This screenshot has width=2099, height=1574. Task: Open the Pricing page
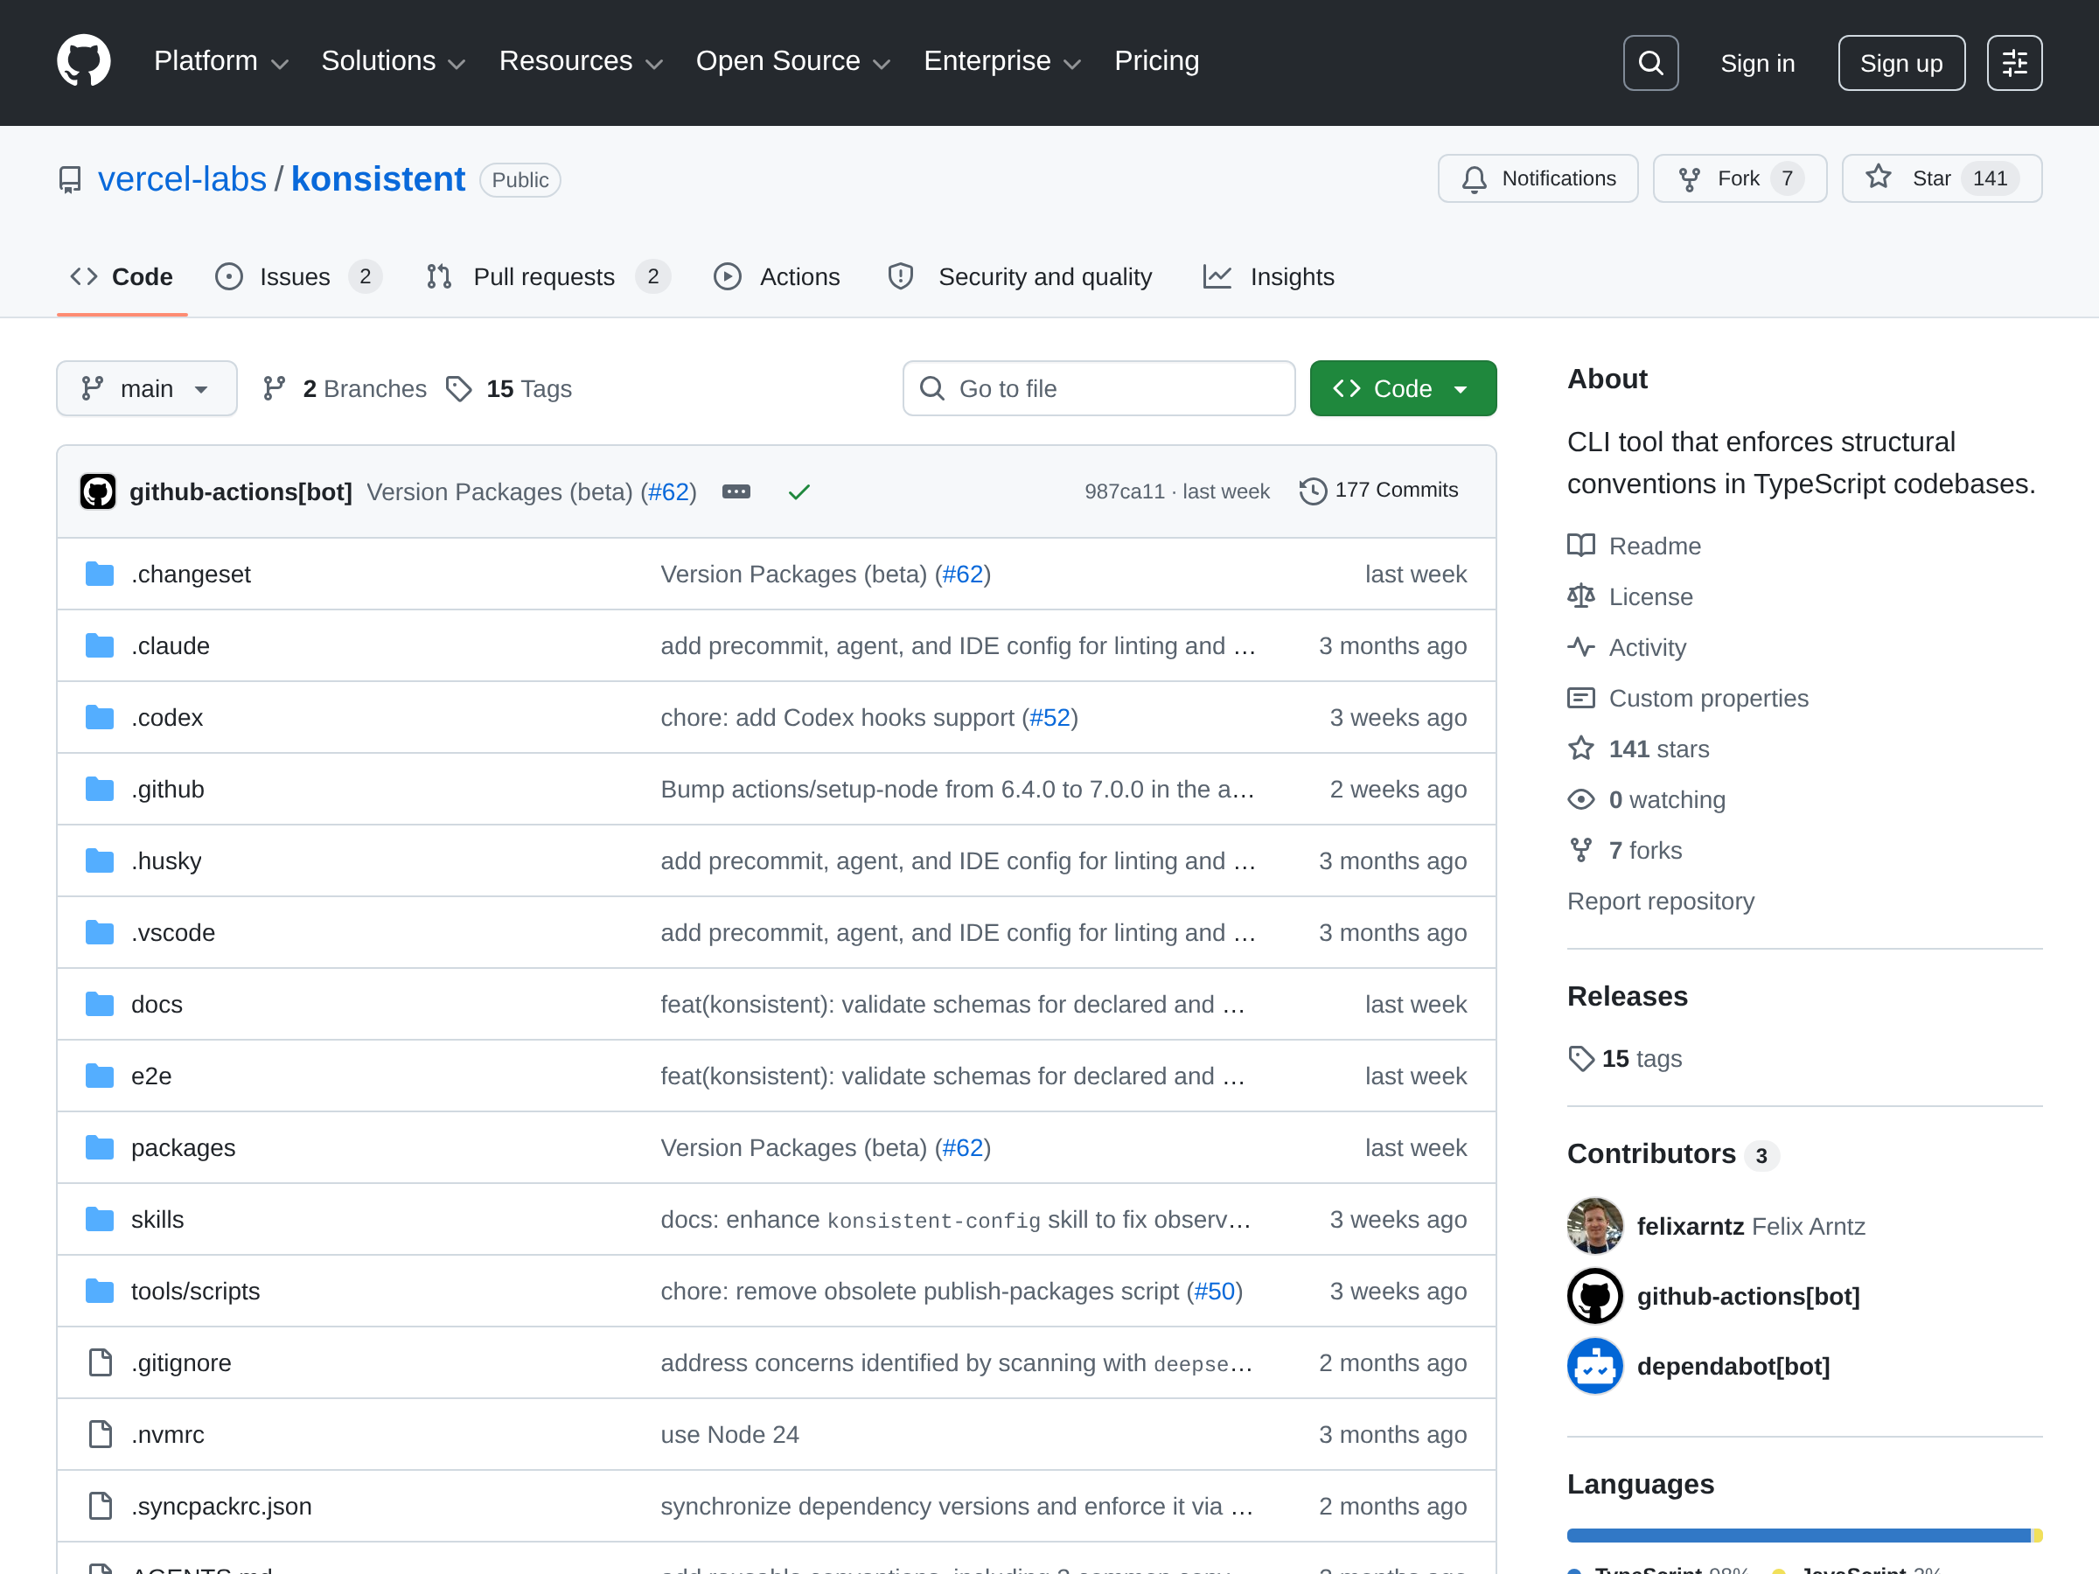click(1157, 62)
